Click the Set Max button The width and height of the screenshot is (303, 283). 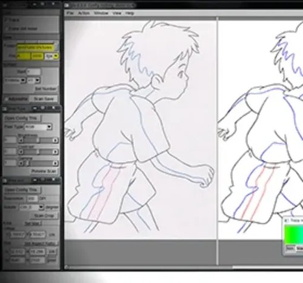[x=33, y=224]
